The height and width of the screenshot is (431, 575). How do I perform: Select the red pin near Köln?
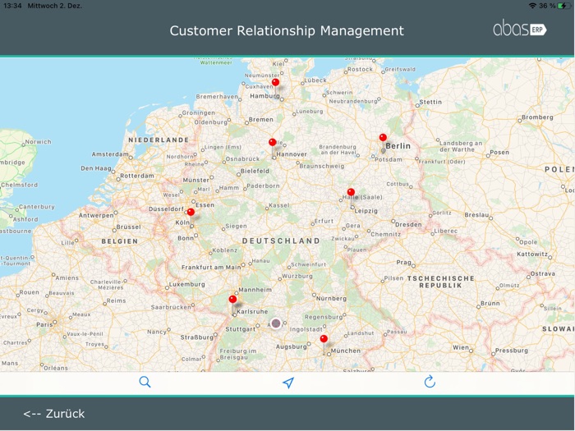(191, 212)
